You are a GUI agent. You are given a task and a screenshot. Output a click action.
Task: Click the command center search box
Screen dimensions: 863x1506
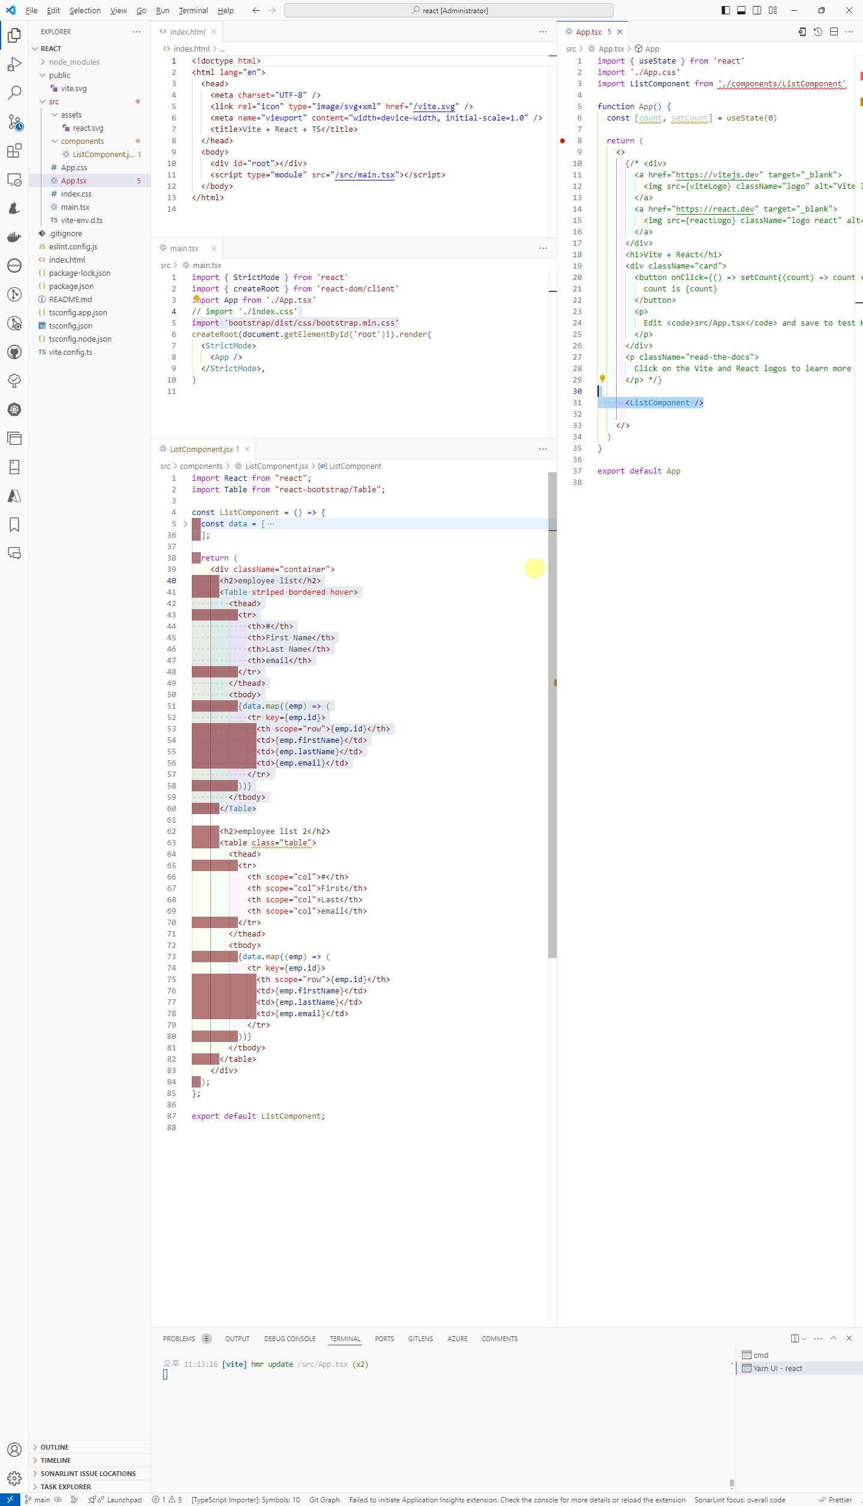[x=449, y=10]
